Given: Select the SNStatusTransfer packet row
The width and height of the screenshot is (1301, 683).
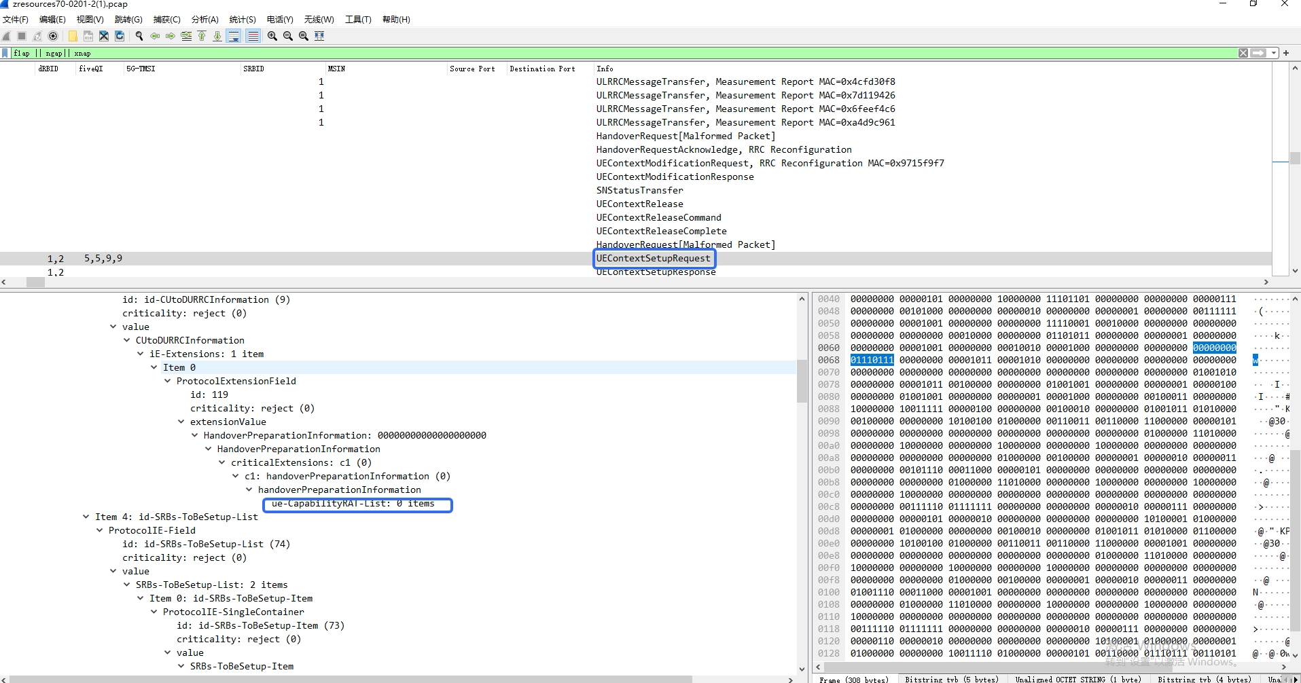Looking at the screenshot, I should [x=636, y=190].
